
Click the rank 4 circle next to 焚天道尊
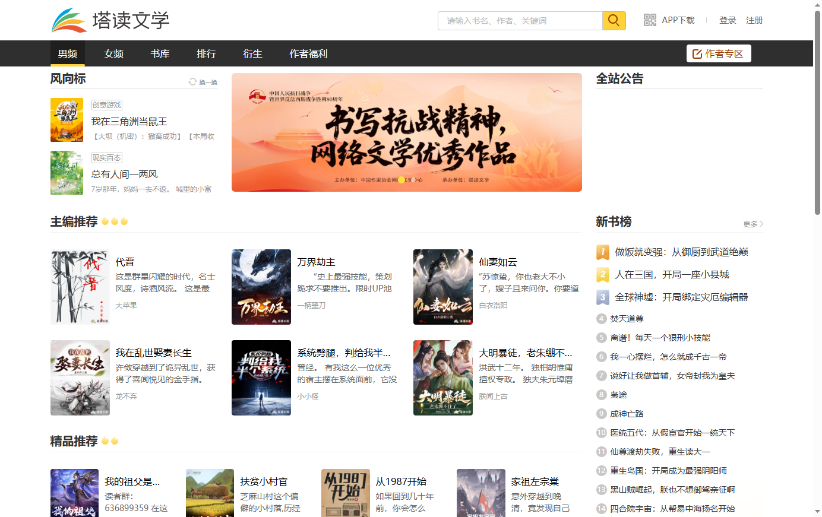[602, 319]
